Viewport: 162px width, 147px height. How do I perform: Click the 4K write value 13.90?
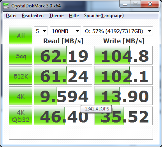(x=123, y=96)
